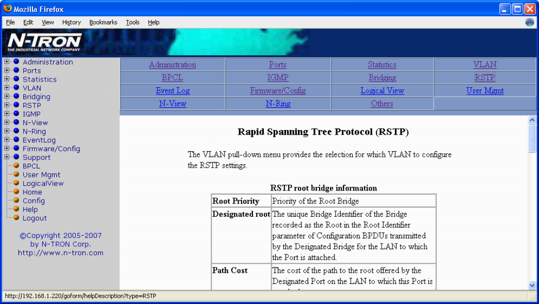Screen dimensions: 539x304
Task: Expand the RSTP sidebar tree node
Action: 7,105
